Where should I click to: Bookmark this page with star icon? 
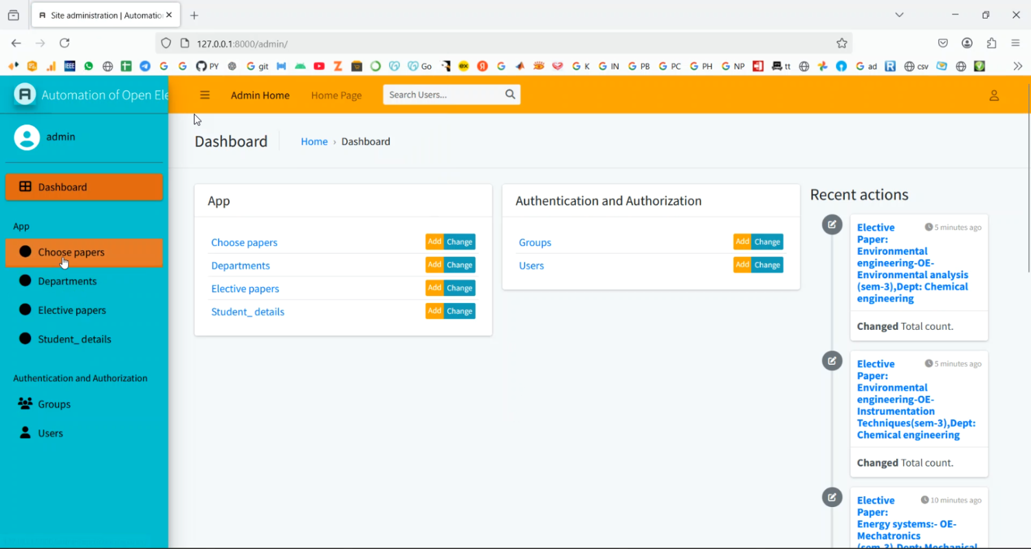[x=842, y=43]
